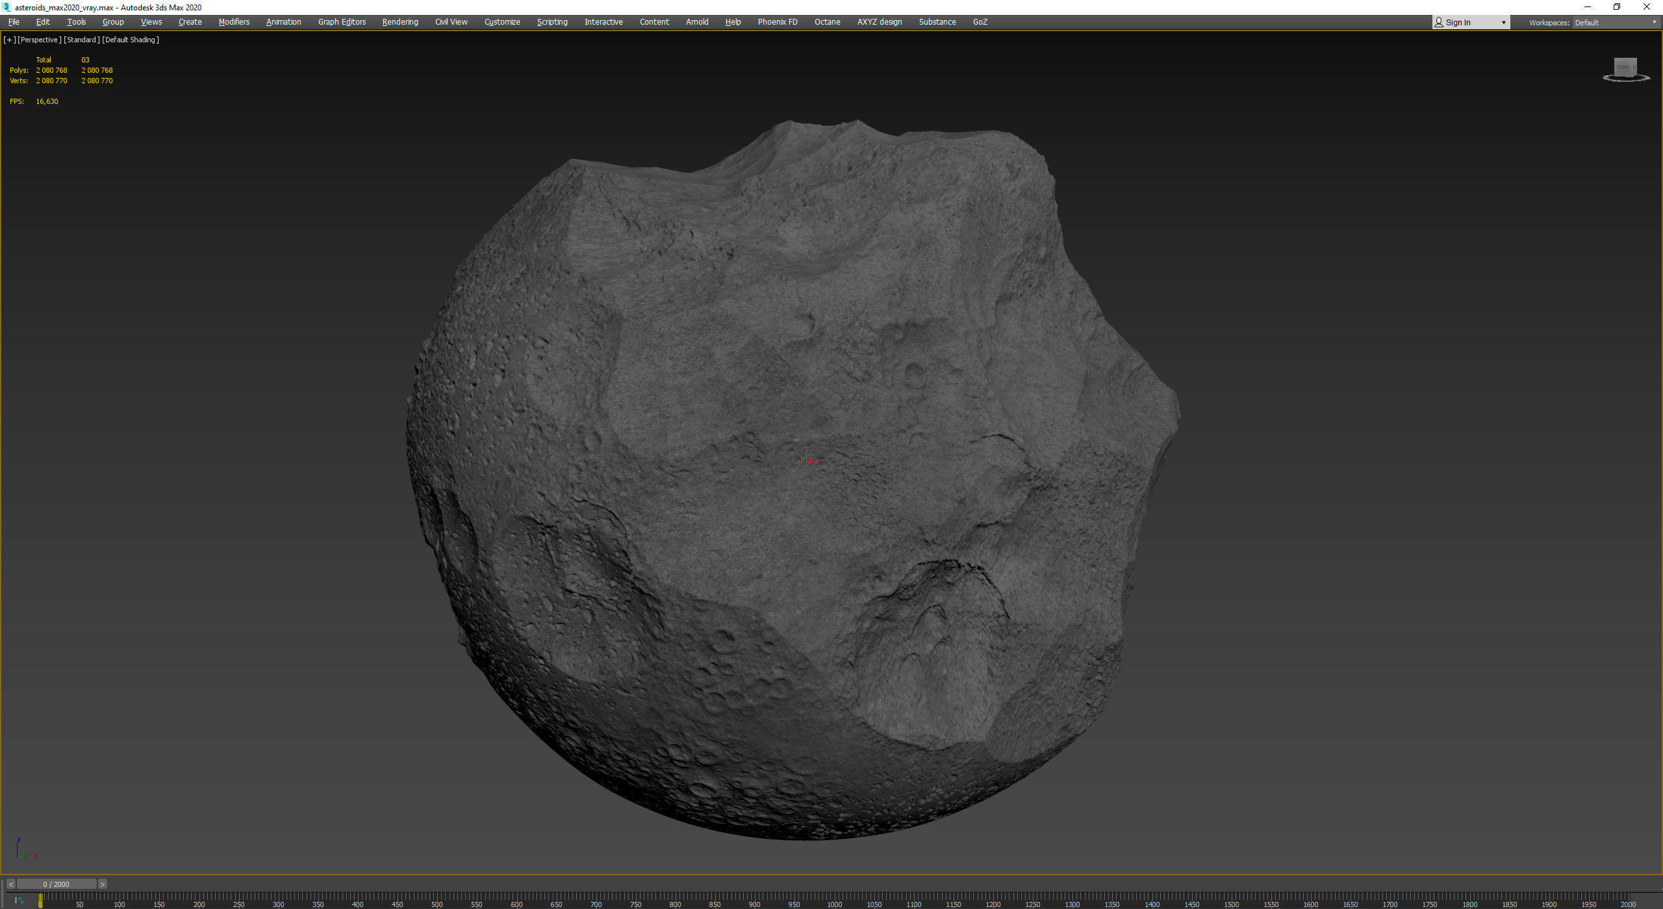Open the Views menu

(151, 22)
